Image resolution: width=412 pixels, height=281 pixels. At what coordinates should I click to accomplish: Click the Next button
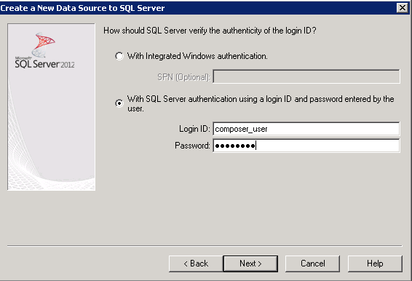pos(250,264)
